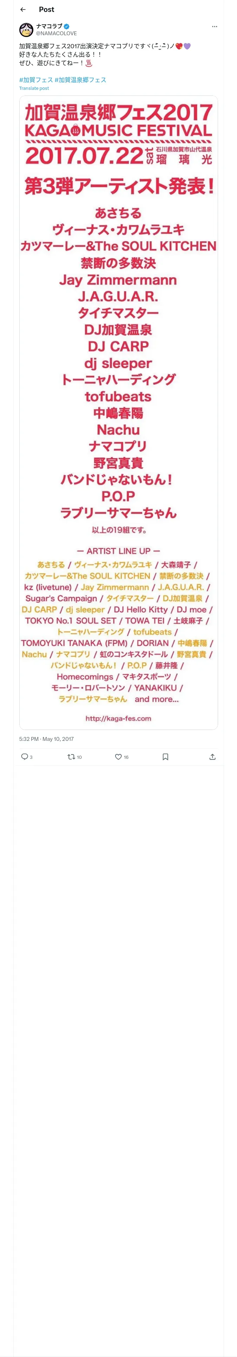Open the three-dot more options menu
237x1357 pixels.
pos(214,26)
